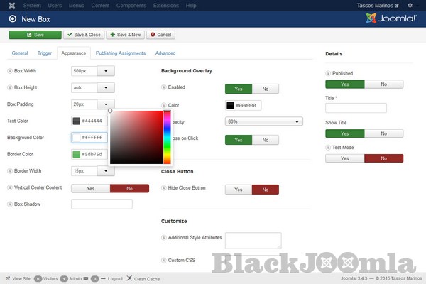Disable Background Overlay by choosing No
The image size is (426, 284).
pos(265,89)
